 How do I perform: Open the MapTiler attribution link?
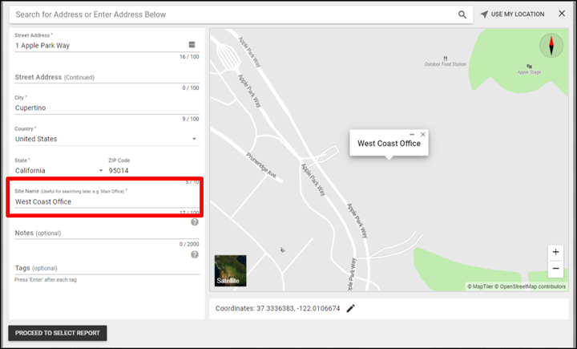click(x=480, y=286)
